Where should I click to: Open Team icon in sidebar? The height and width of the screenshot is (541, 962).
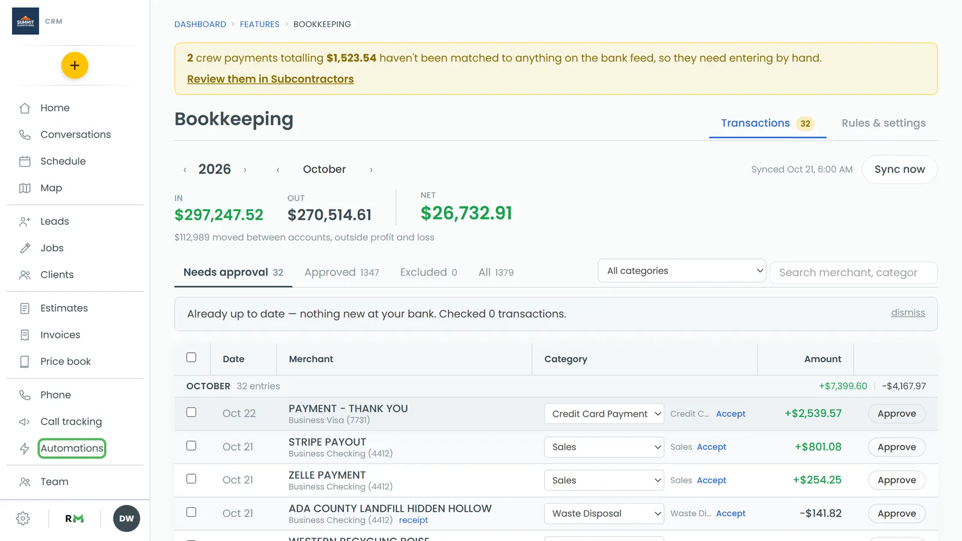point(25,482)
